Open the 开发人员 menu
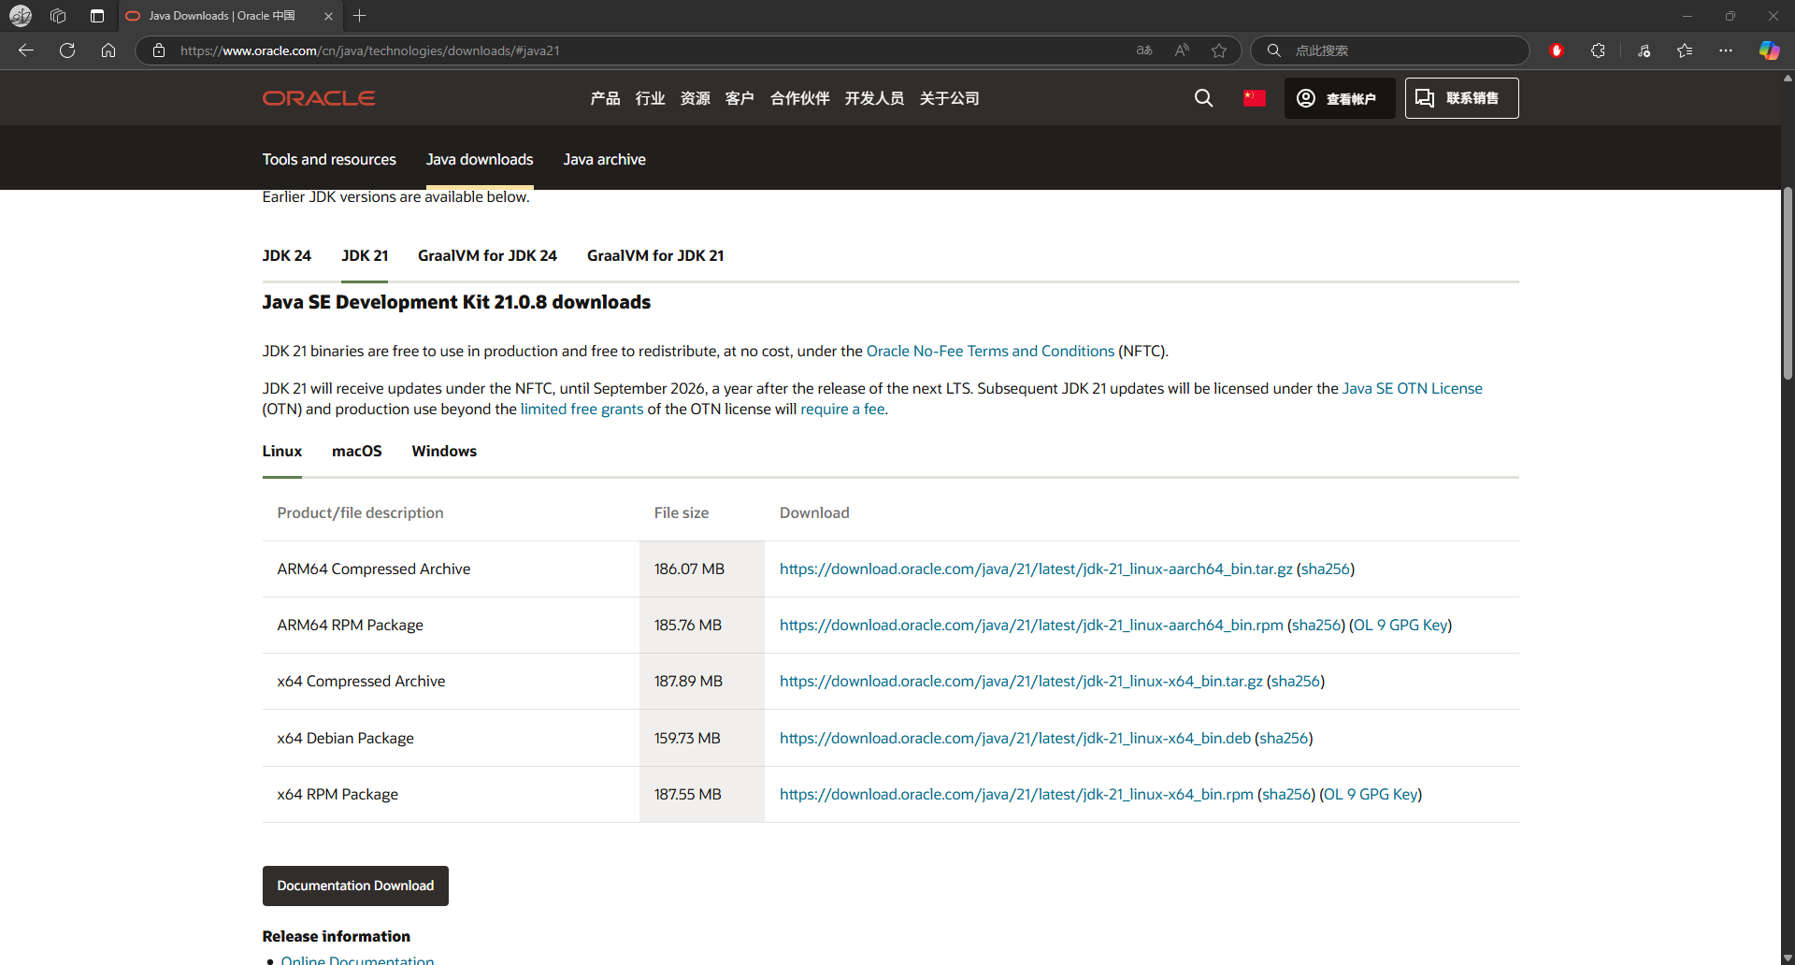The width and height of the screenshot is (1795, 965). (x=874, y=98)
